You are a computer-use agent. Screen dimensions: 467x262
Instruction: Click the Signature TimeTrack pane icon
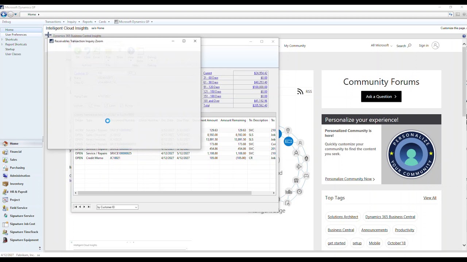click(5, 232)
